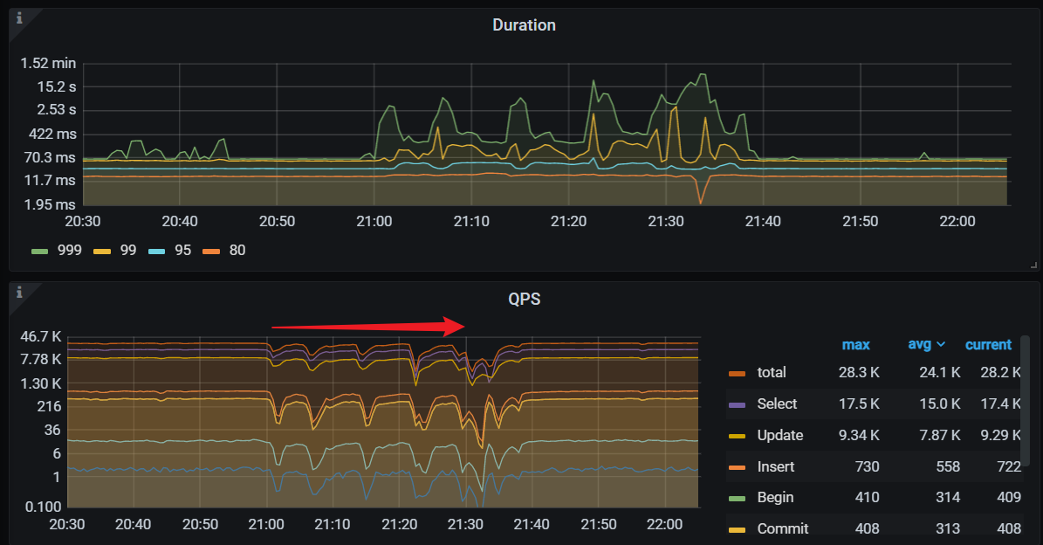Sort by the current column header
Viewport: 1043px width, 545px height.
click(x=988, y=344)
